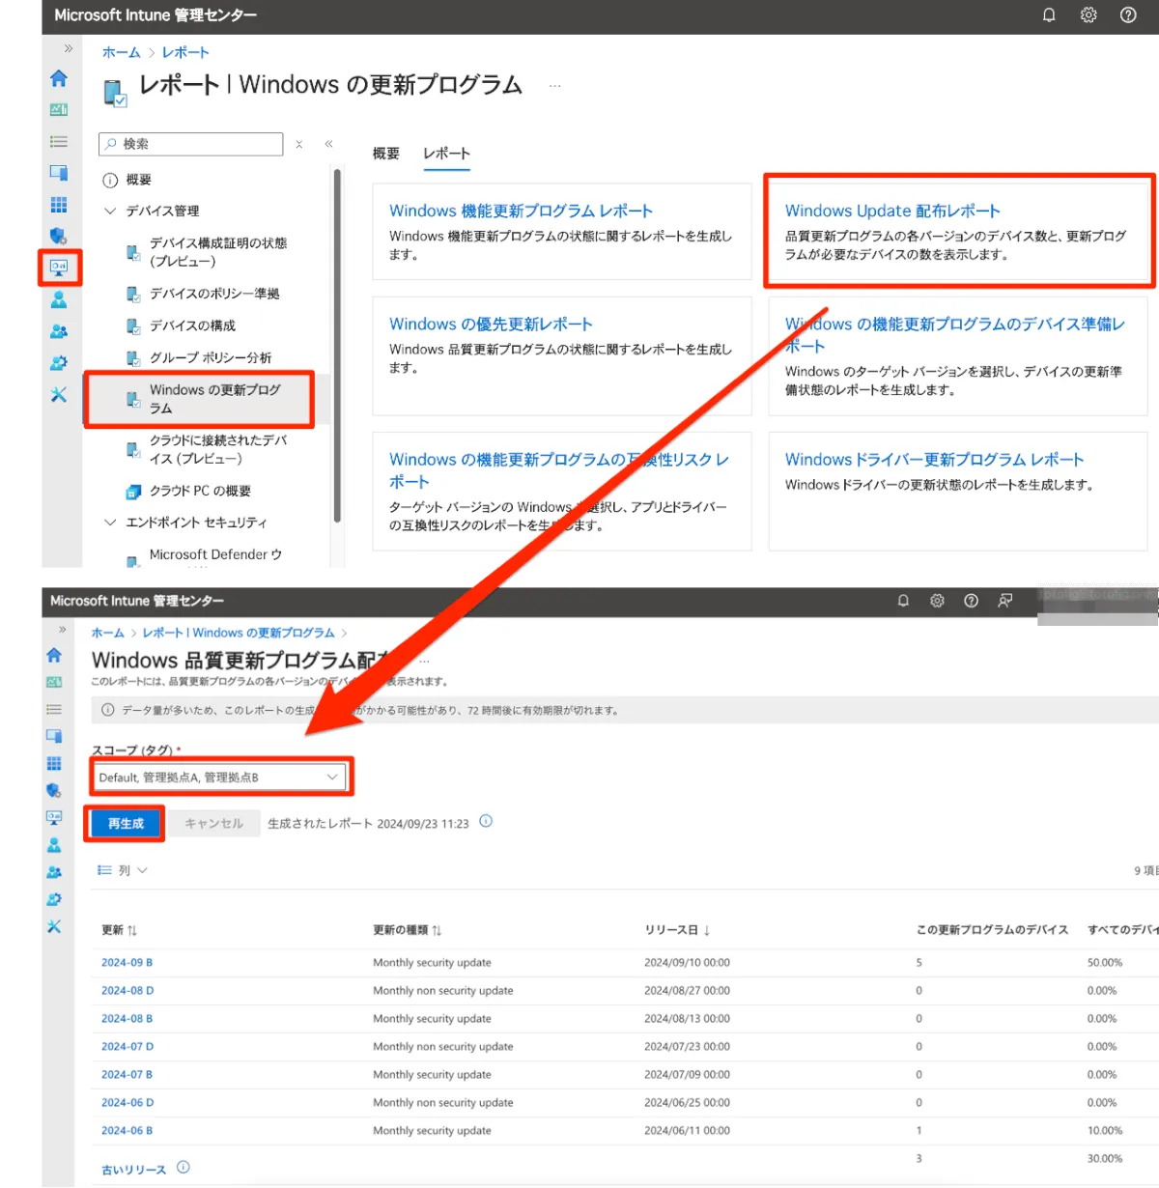This screenshot has width=1159, height=1188.
Task: Open the 列 column chooser dropdown
Action: click(x=123, y=870)
